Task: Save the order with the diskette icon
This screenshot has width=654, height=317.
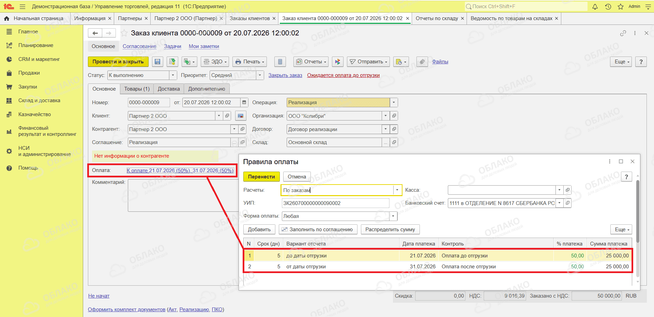Action: pyautogui.click(x=157, y=62)
